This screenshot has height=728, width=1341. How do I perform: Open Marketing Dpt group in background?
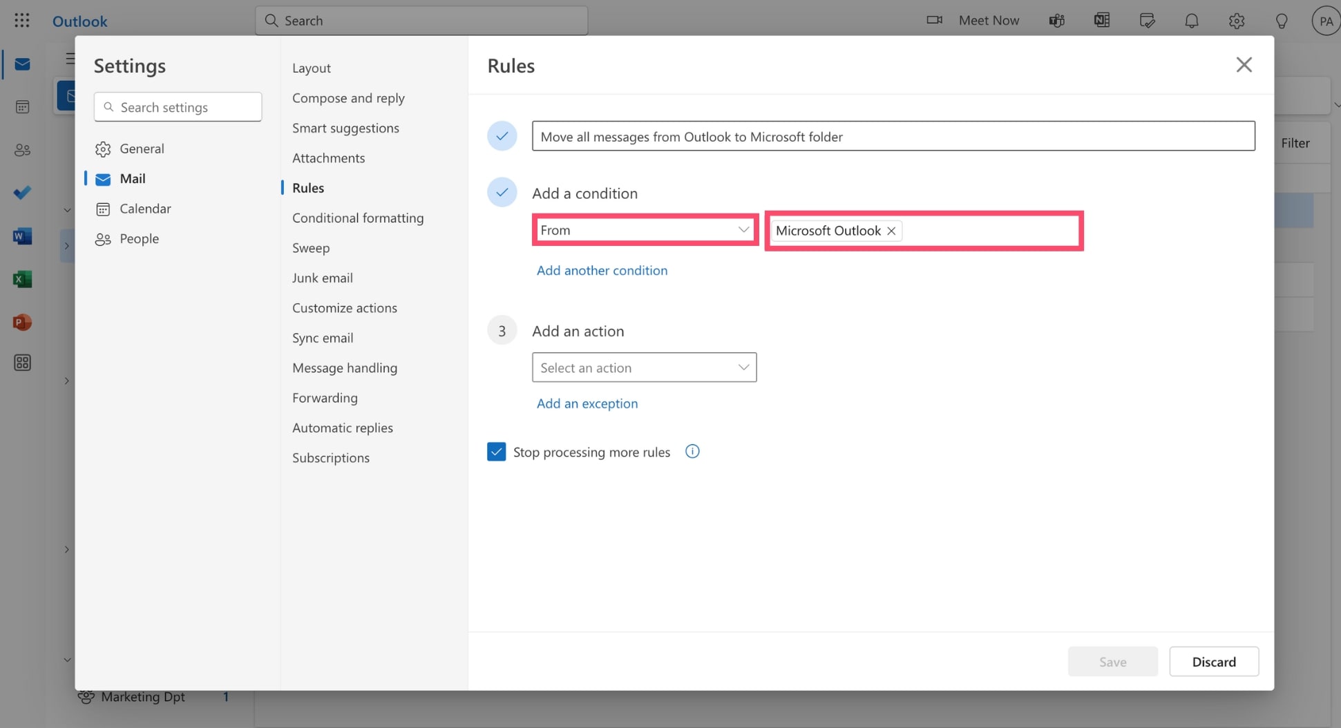[142, 697]
